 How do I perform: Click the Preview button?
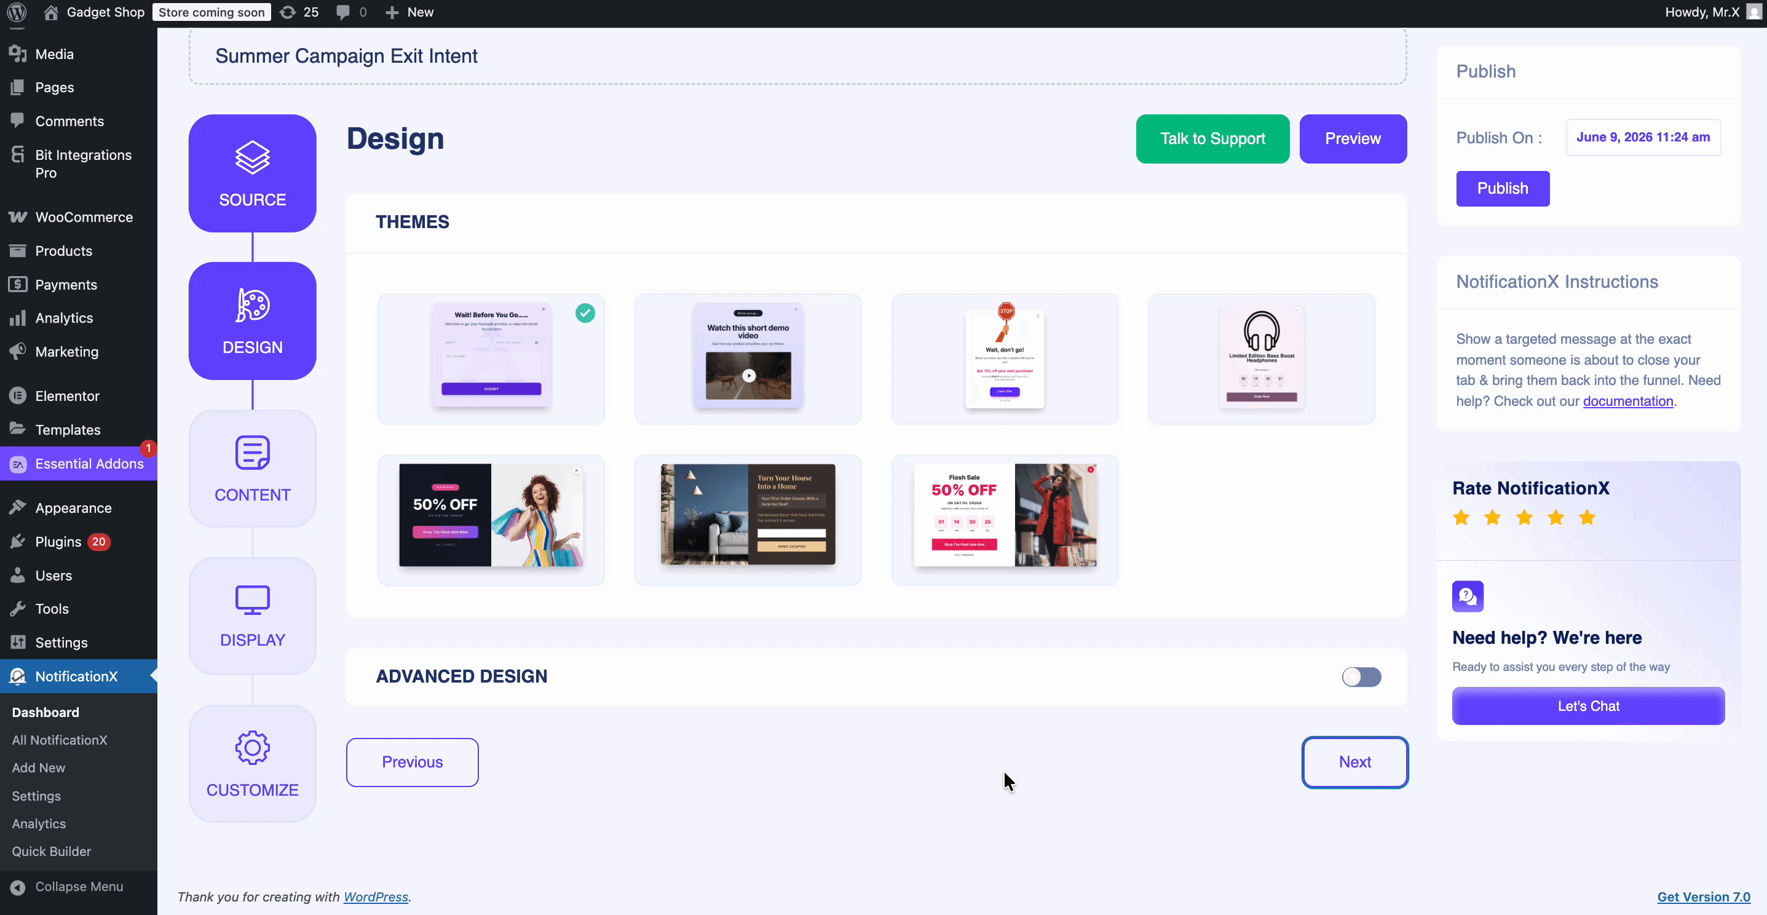[1353, 138]
